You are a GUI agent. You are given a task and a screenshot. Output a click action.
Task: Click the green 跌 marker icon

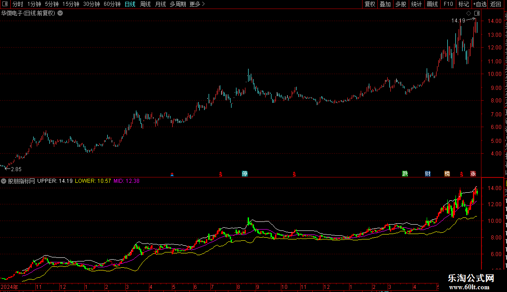[405, 174]
